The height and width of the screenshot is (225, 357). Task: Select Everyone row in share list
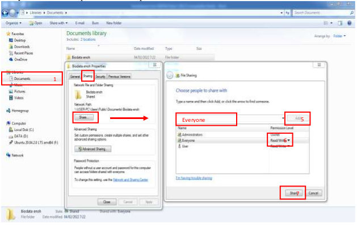243,141
